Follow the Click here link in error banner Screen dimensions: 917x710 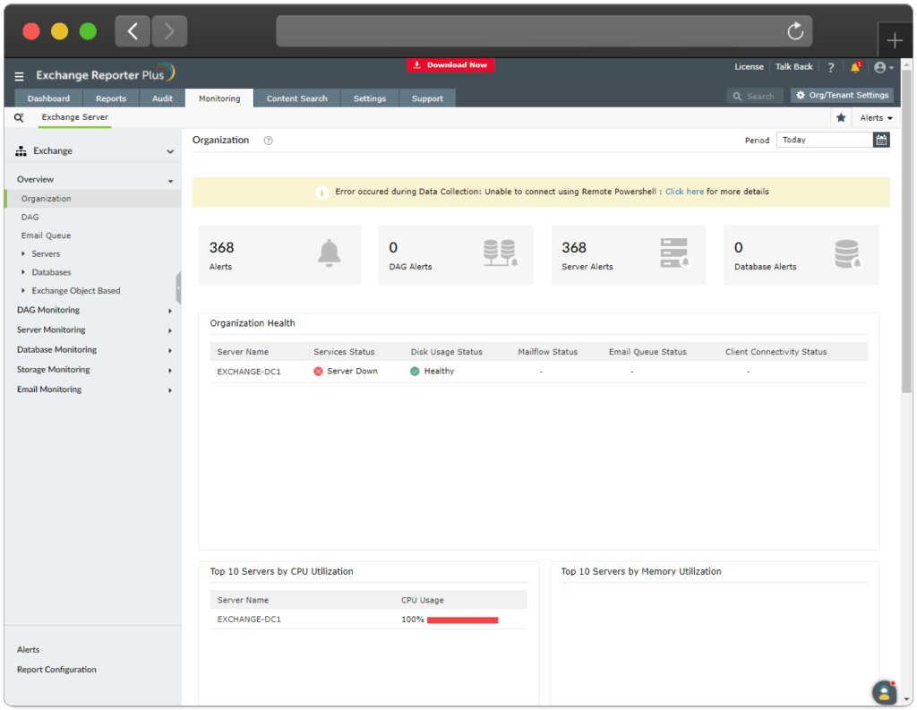(684, 192)
